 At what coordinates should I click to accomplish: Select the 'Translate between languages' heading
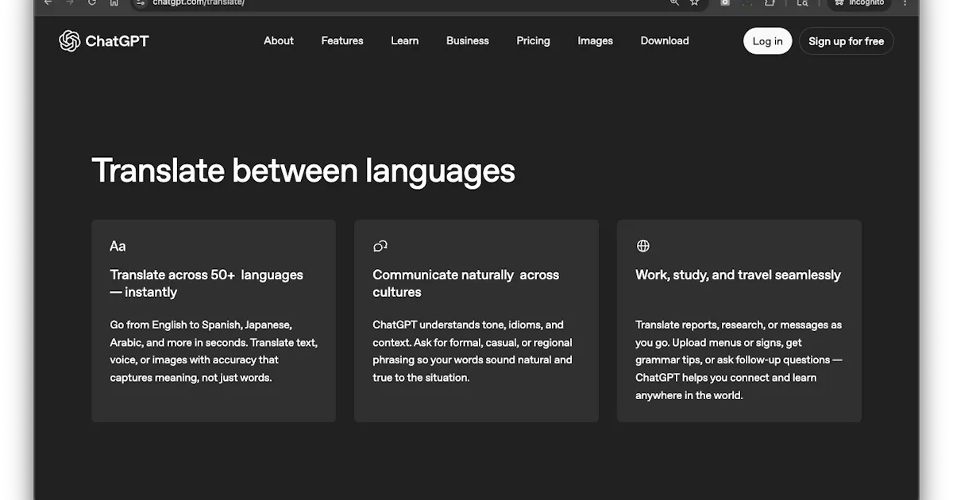[x=303, y=171]
